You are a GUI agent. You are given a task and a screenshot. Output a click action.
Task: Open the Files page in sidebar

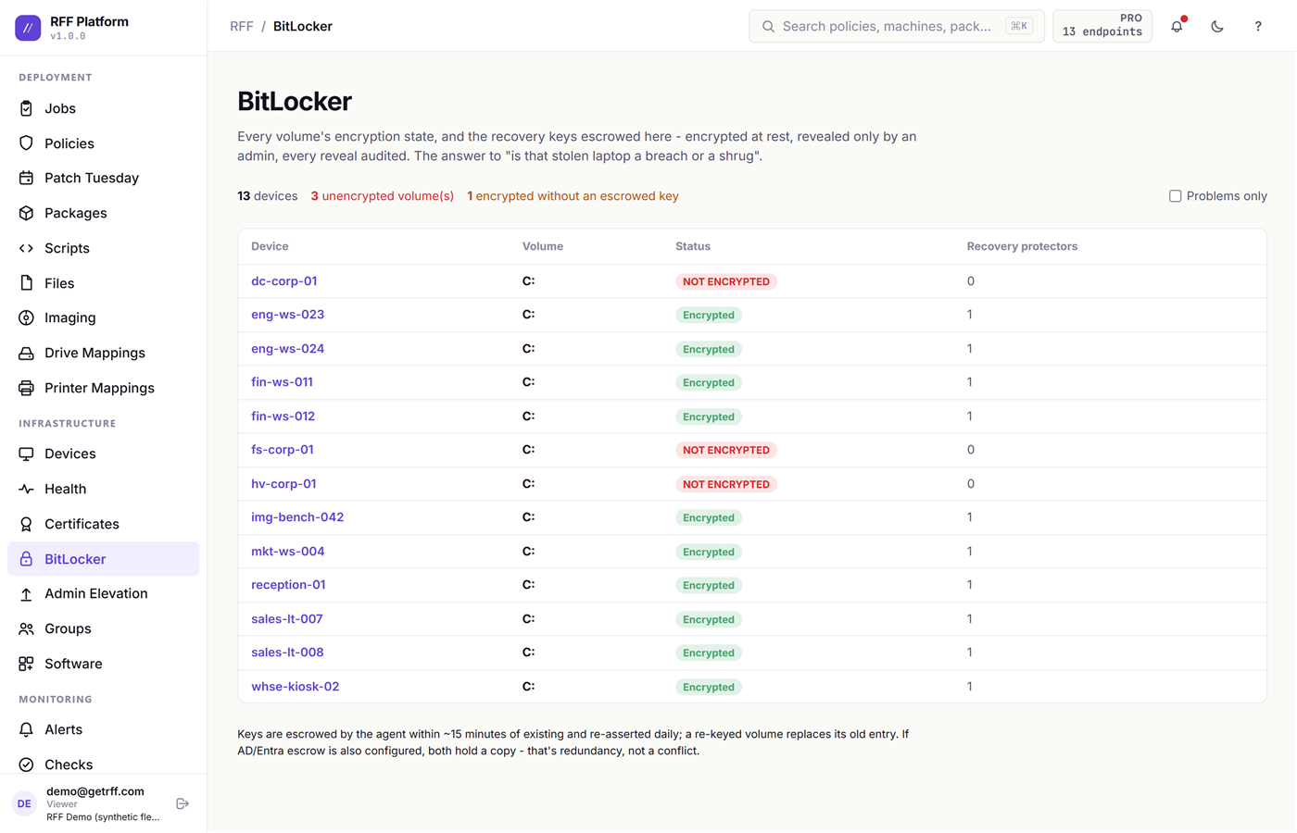pos(103,283)
